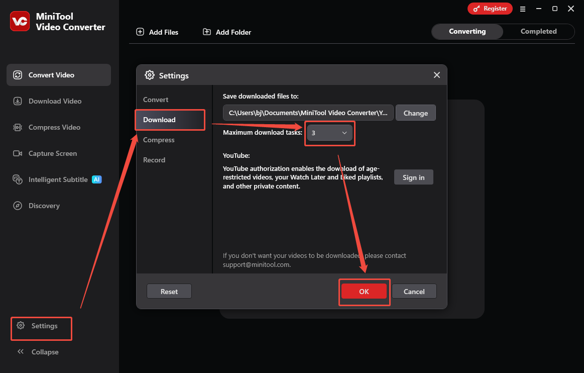This screenshot has height=373, width=584.
Task: Select the Record settings category
Action: (x=154, y=160)
